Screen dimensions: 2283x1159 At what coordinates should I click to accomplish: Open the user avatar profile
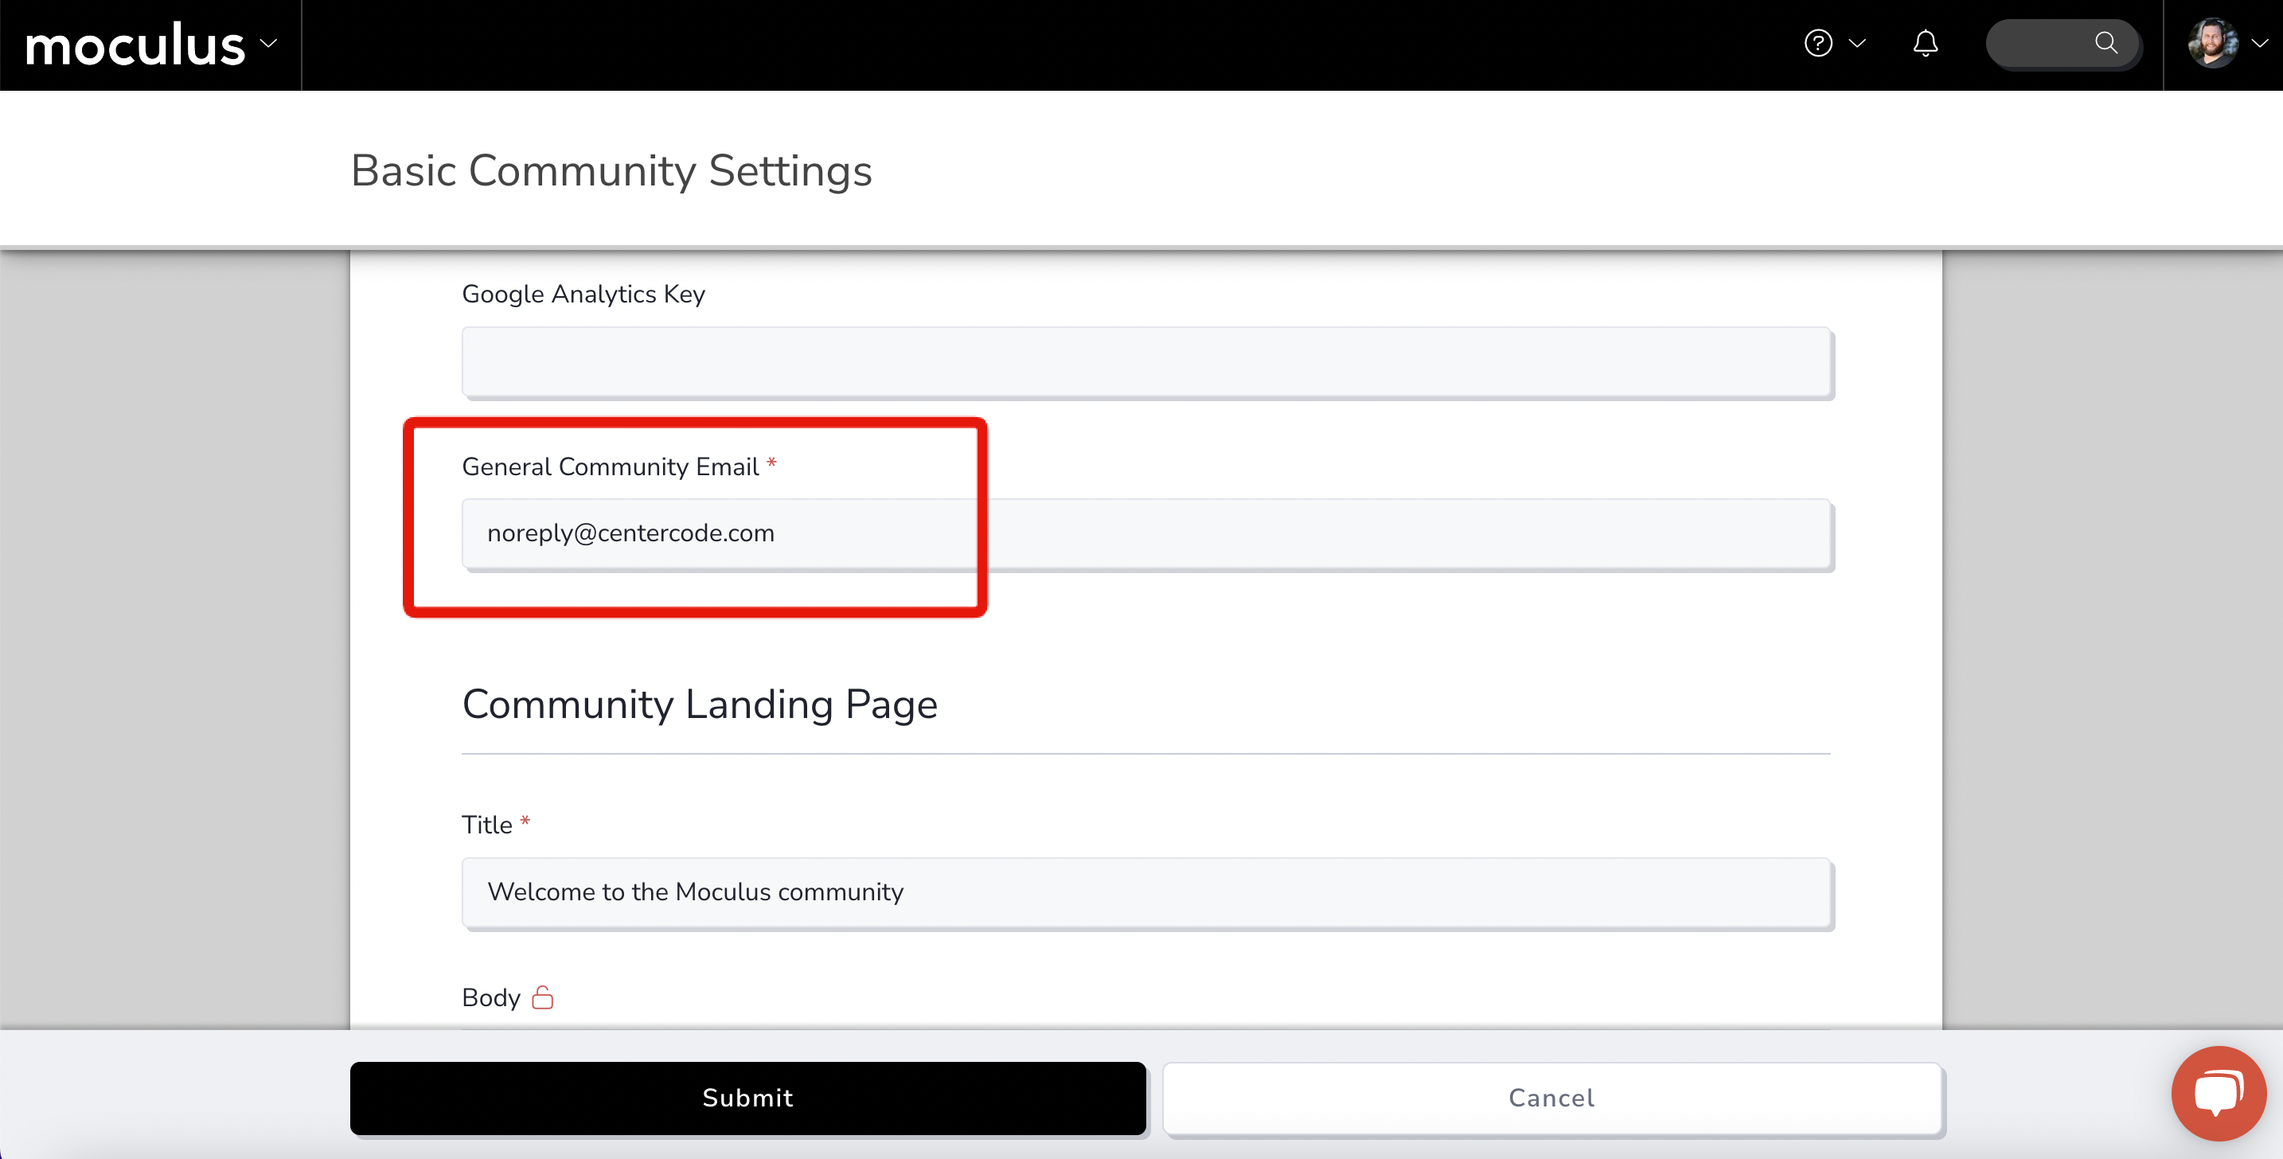click(x=2212, y=44)
